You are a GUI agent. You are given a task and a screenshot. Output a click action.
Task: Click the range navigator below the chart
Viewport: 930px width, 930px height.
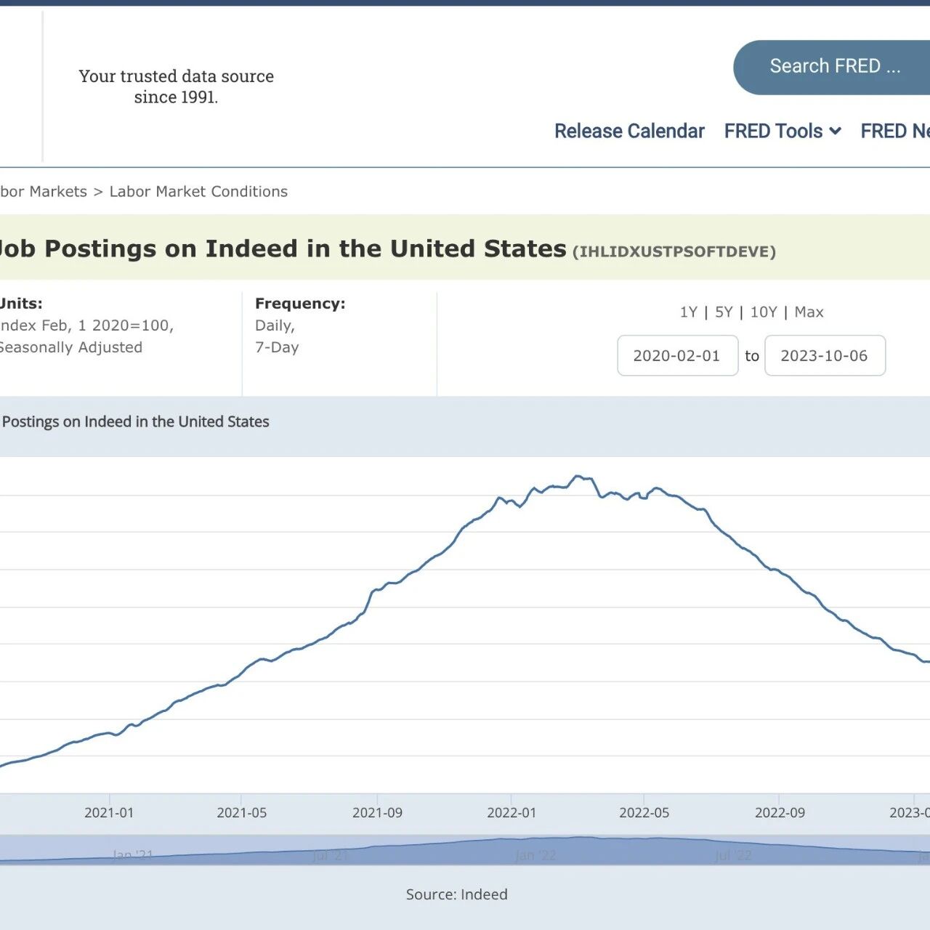[x=465, y=849]
